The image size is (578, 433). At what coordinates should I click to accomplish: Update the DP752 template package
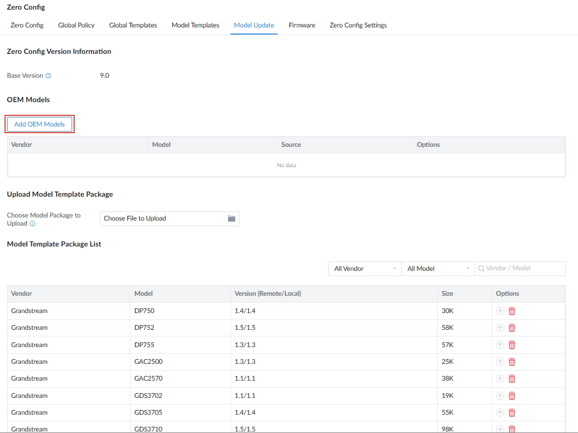500,327
